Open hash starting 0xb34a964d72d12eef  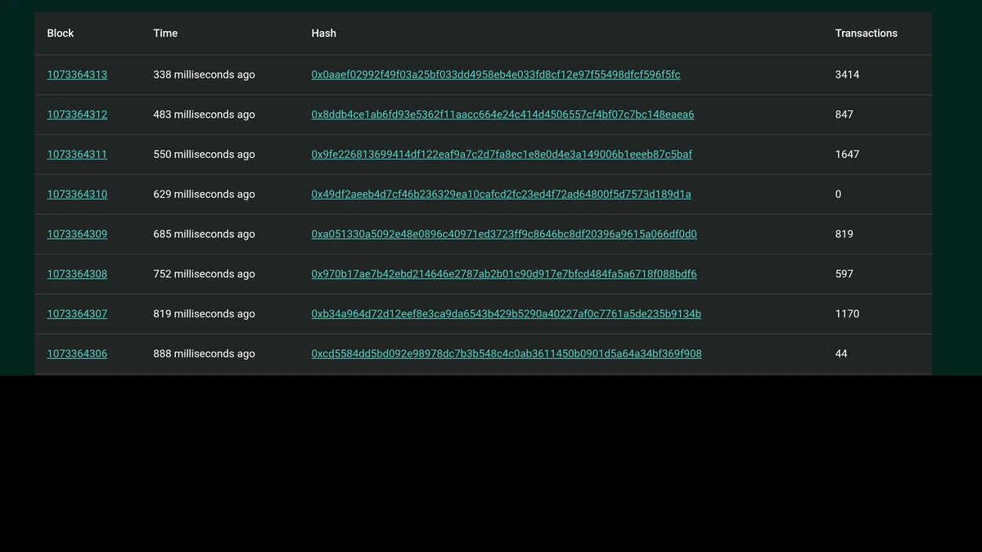(506, 313)
